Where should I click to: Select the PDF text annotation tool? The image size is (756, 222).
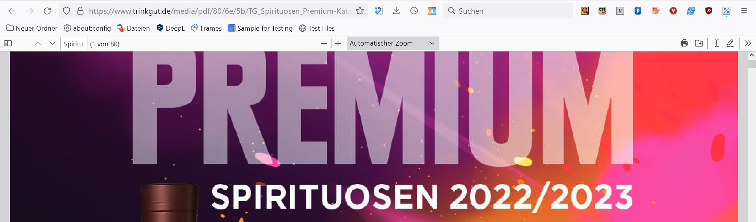click(x=717, y=44)
